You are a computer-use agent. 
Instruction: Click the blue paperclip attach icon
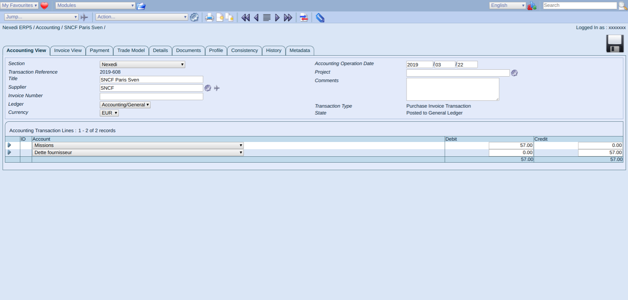320,18
